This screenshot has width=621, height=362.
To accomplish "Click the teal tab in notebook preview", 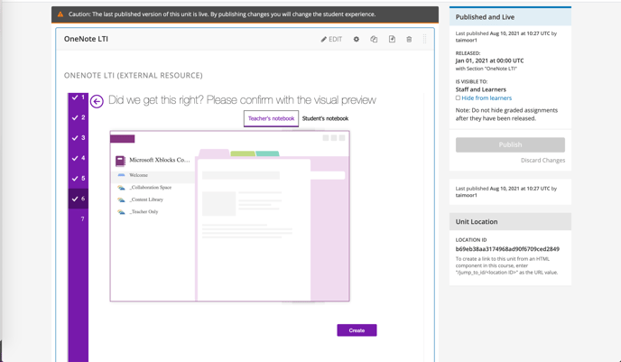I will 267,153.
